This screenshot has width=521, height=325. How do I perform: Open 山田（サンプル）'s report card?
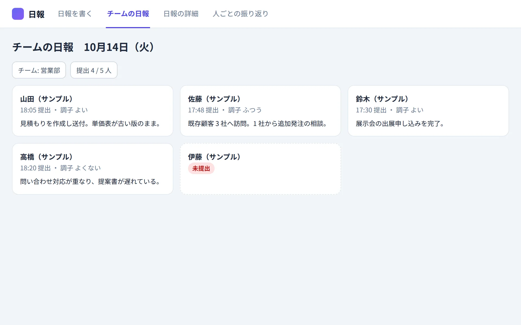93,111
